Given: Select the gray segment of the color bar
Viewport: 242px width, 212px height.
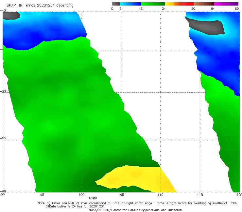Looking at the screenshot, I should 116,4.
